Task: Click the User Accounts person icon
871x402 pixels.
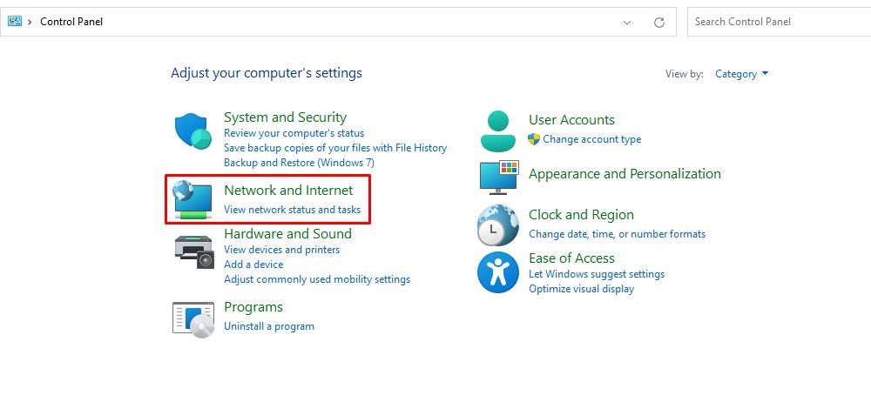Action: click(498, 131)
